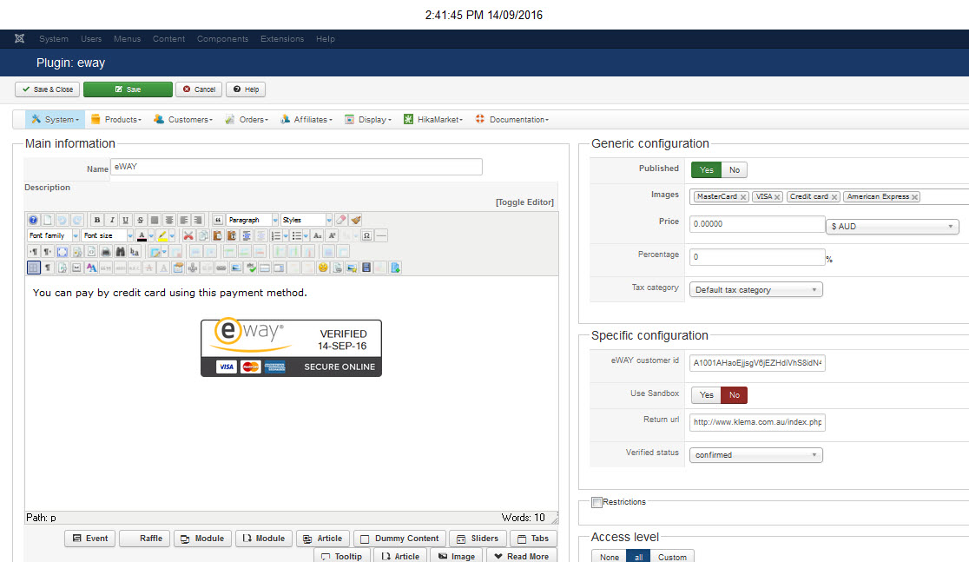Open the Font size dropdown

coord(108,235)
